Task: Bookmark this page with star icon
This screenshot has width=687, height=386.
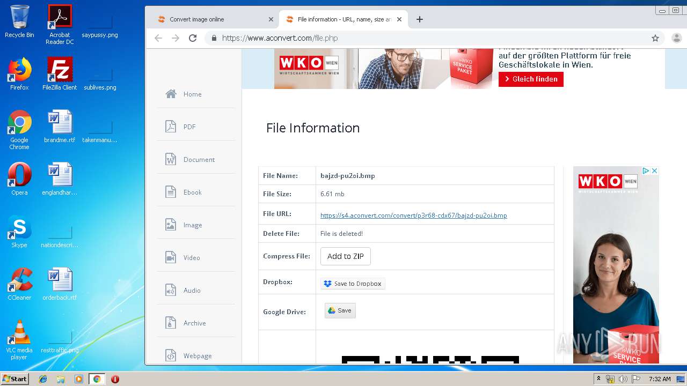Action: tap(655, 38)
